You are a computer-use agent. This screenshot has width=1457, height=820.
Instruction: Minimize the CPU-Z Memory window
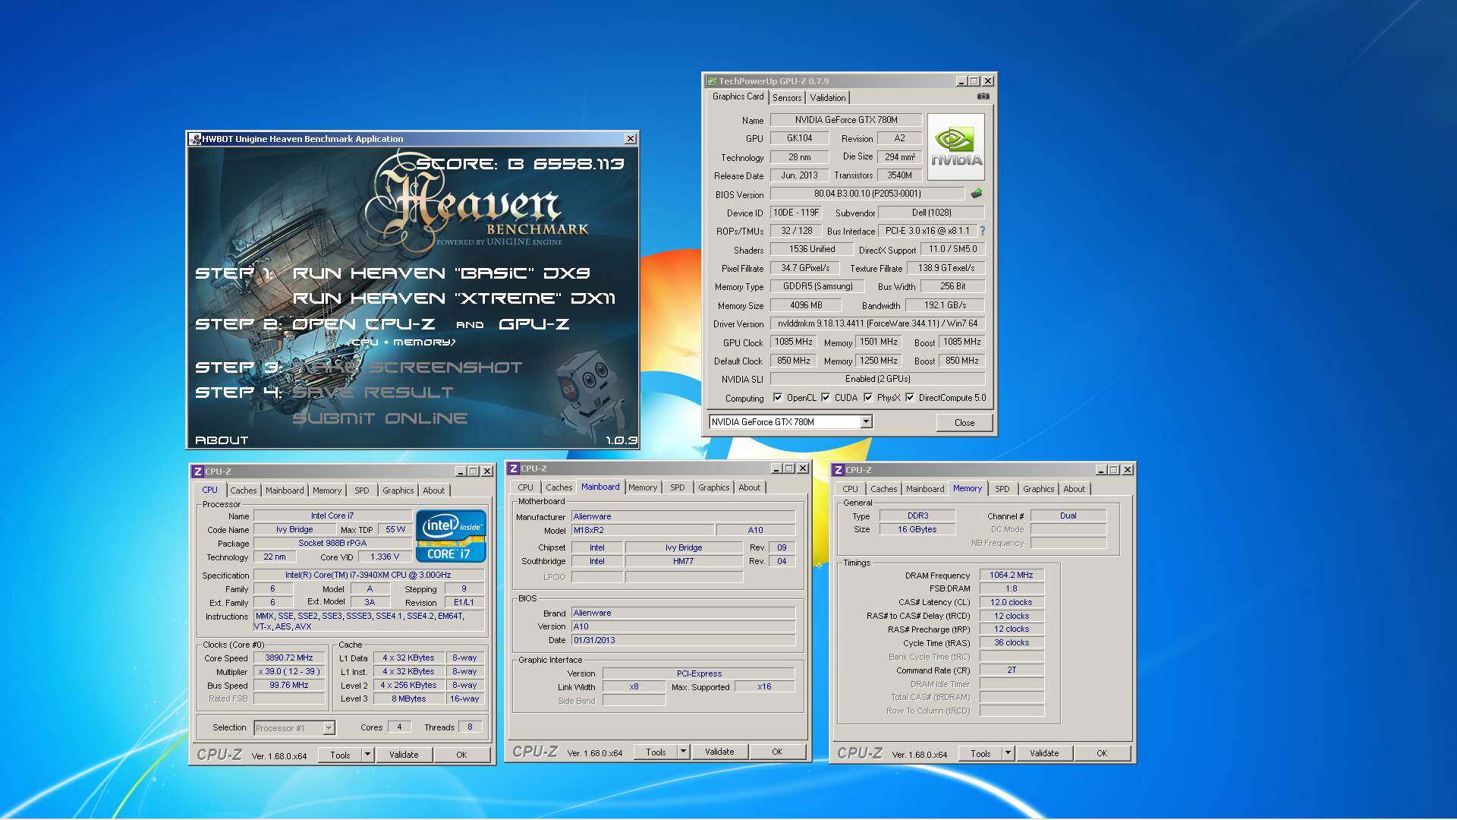(x=1101, y=470)
